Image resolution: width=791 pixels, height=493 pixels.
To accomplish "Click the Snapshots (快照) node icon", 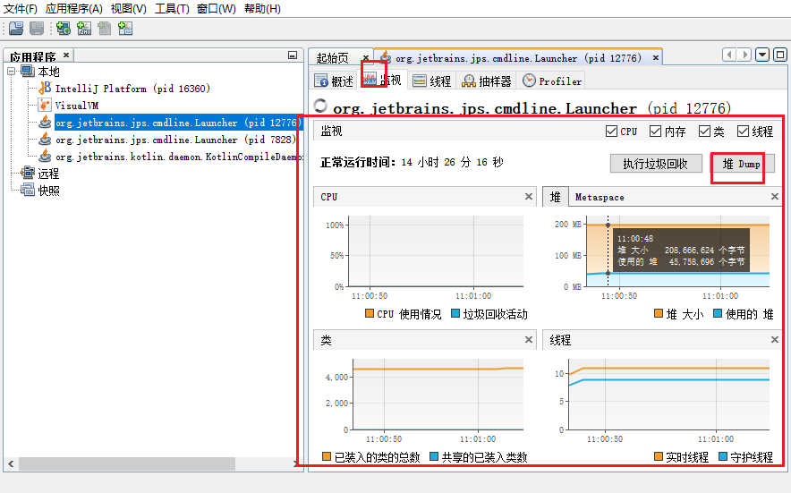I will (28, 191).
